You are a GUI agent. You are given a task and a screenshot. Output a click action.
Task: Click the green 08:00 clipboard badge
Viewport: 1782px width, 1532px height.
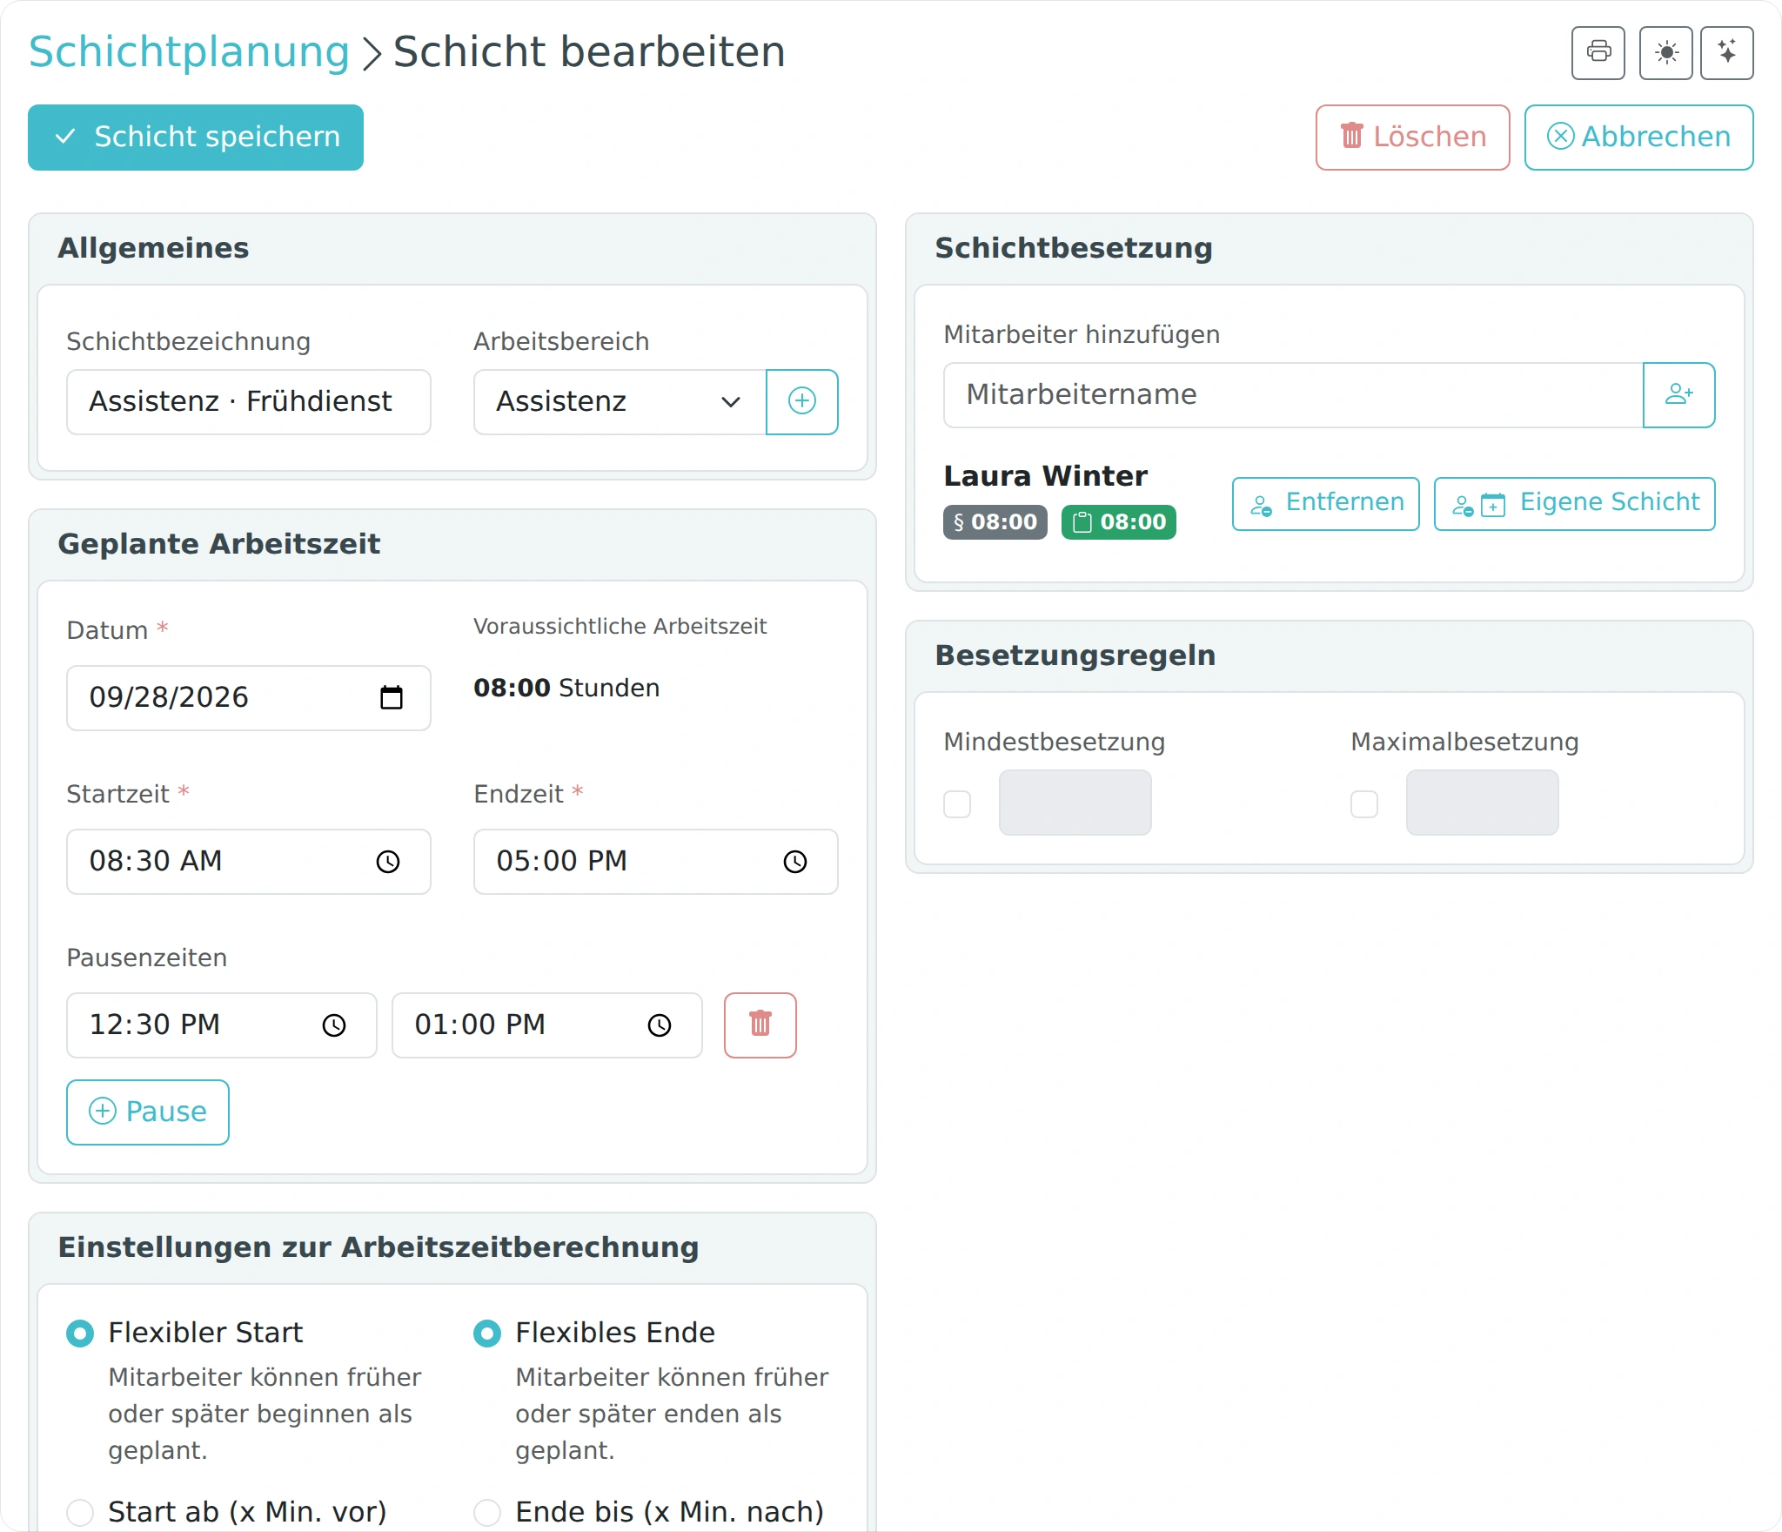coord(1118,522)
